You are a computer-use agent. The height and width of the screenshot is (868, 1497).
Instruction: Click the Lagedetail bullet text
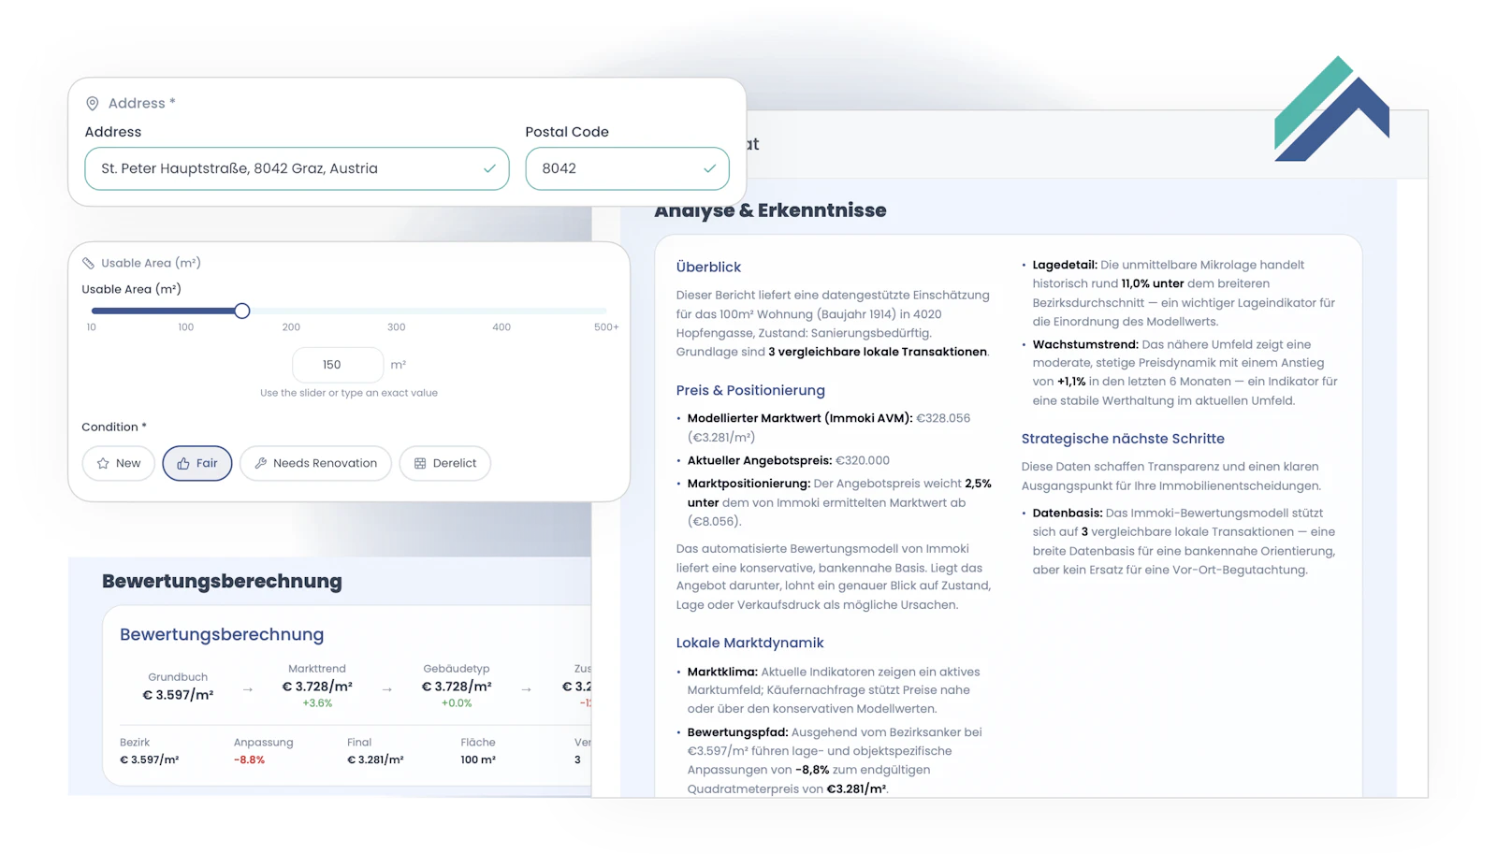point(1185,294)
